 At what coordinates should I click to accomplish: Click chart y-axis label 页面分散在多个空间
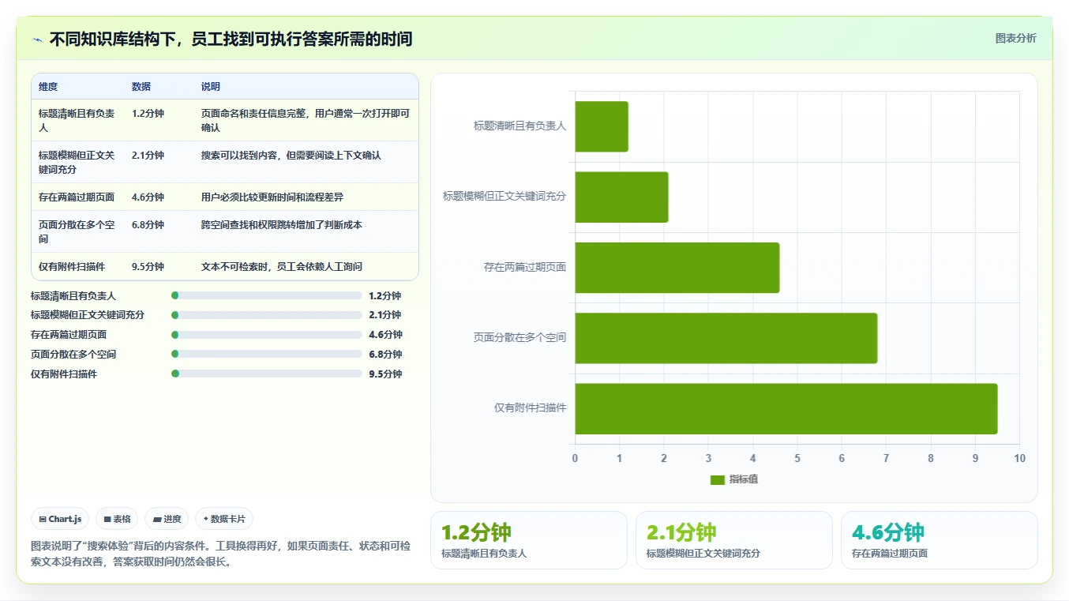[x=520, y=337]
